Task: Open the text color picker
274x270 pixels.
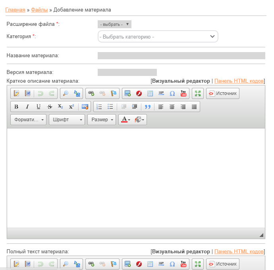Action: [x=125, y=120]
